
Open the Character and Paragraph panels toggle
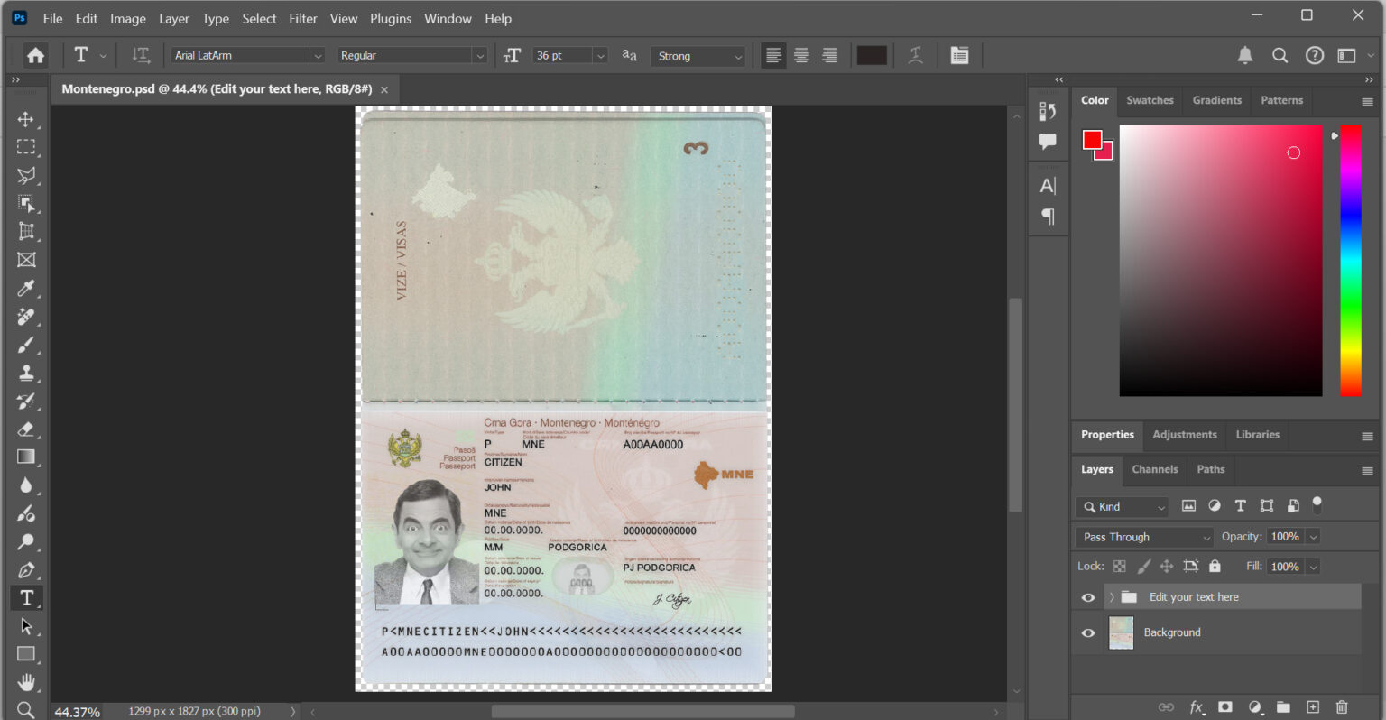click(x=960, y=55)
